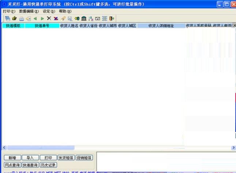Click the brush/clear toolbar icon
This screenshot has height=173, width=236.
point(63,19)
